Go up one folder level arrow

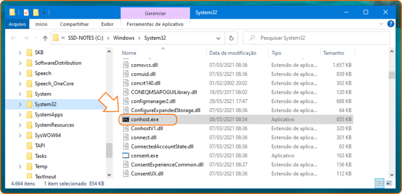(45, 38)
